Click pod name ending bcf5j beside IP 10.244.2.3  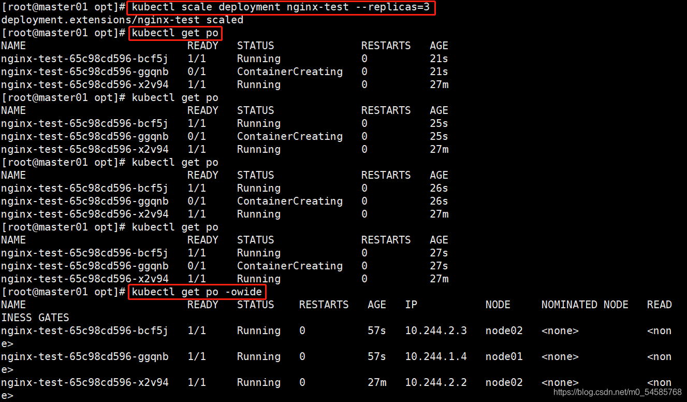pos(85,331)
